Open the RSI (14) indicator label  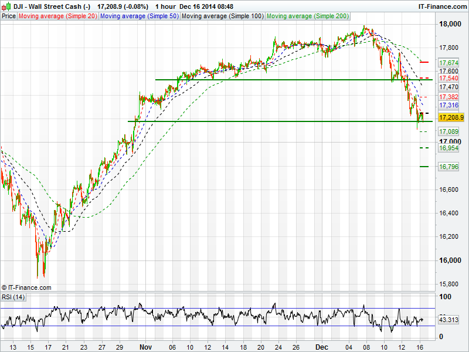pyautogui.click(x=13, y=297)
